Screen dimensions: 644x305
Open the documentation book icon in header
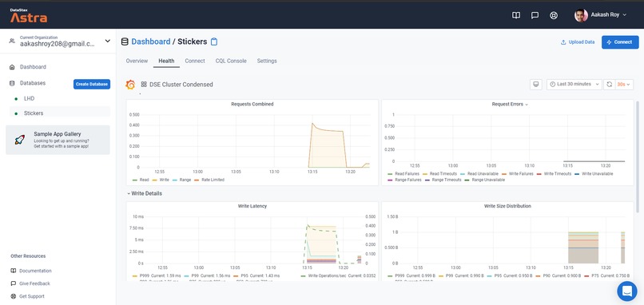tap(516, 15)
